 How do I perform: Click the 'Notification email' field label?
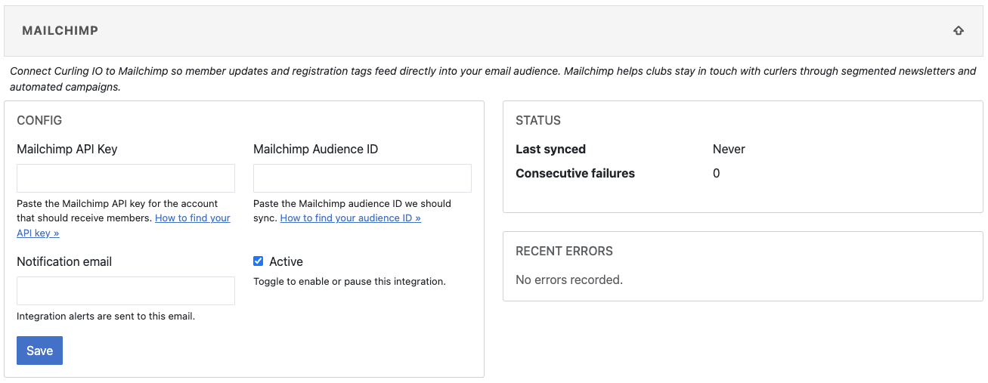64,261
